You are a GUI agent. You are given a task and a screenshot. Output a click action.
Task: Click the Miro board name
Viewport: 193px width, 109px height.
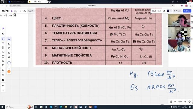point(15,11)
